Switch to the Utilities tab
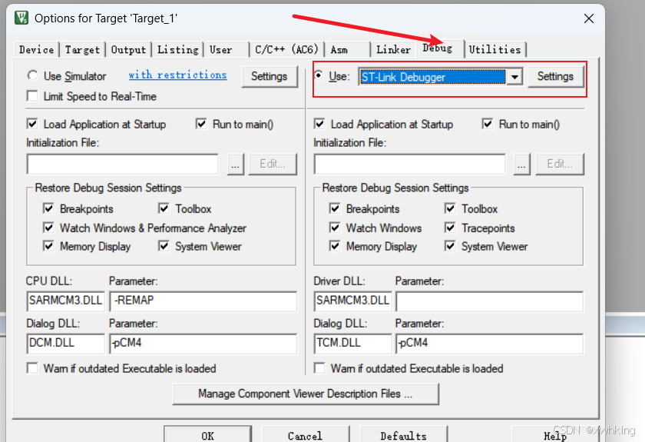Viewport: 645px width, 442px height. (495, 50)
